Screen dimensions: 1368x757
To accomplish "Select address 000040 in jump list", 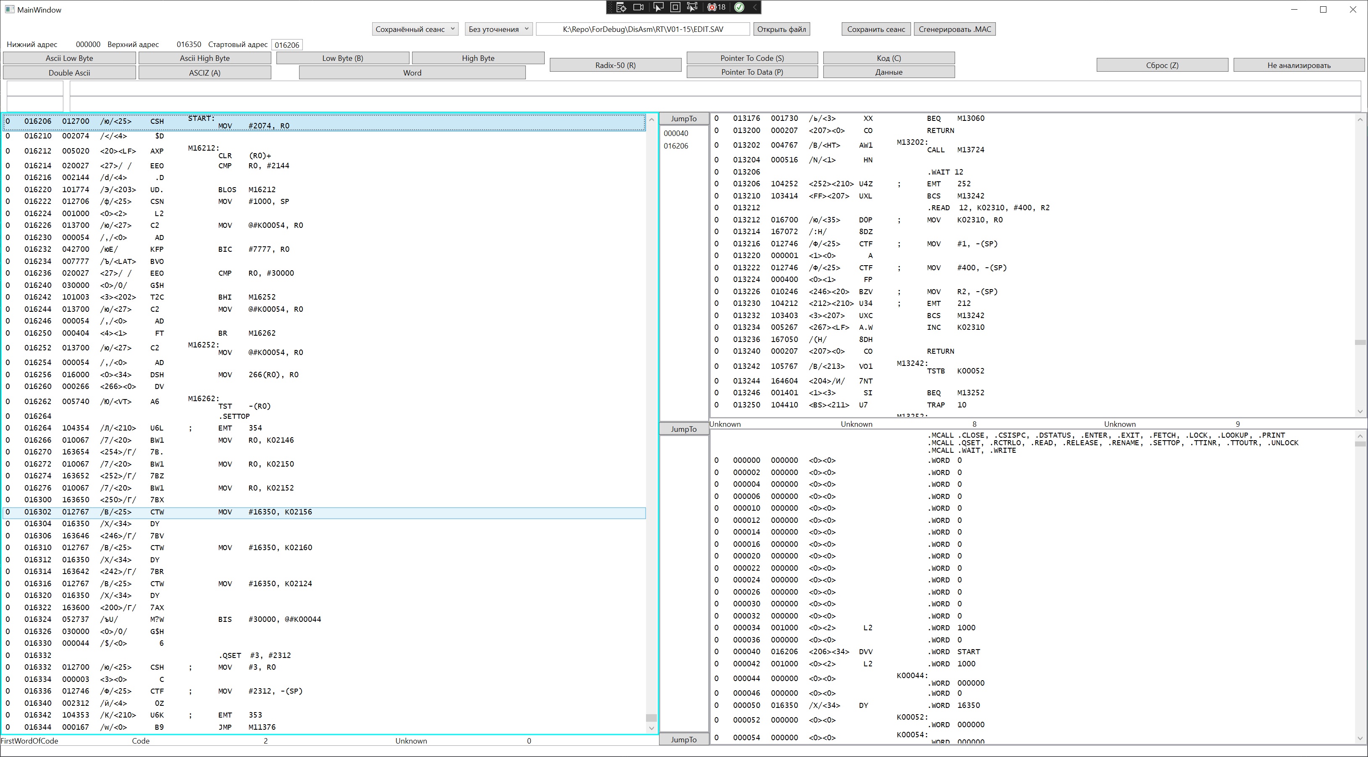I will pos(676,134).
